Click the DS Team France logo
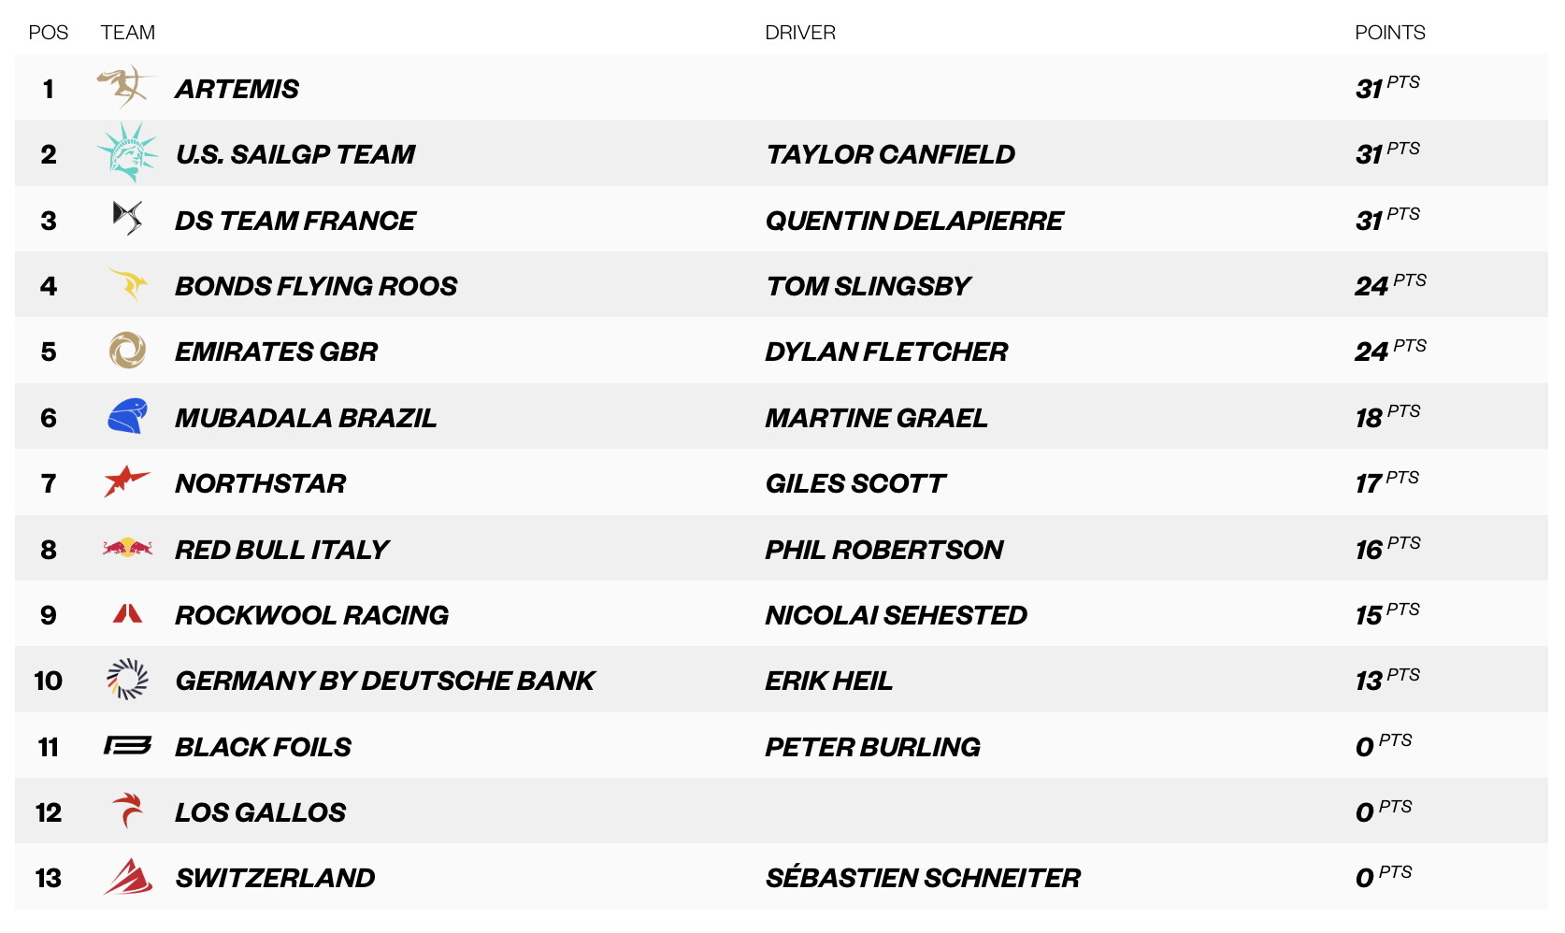This screenshot has height=933, width=1565. 127,219
